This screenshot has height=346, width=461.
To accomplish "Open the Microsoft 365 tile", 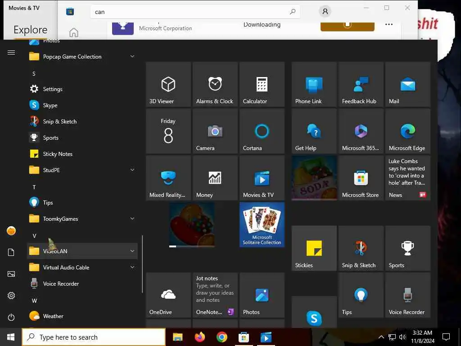I will [x=361, y=131].
